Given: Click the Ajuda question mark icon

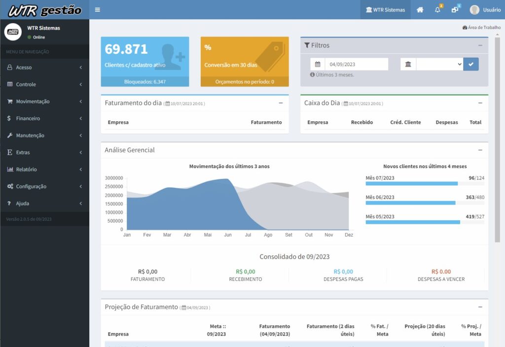Looking at the screenshot, I should (x=9, y=204).
